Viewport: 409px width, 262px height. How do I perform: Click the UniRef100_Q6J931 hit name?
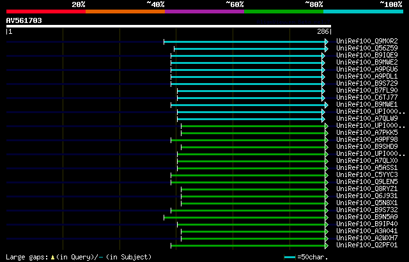tap(367, 196)
